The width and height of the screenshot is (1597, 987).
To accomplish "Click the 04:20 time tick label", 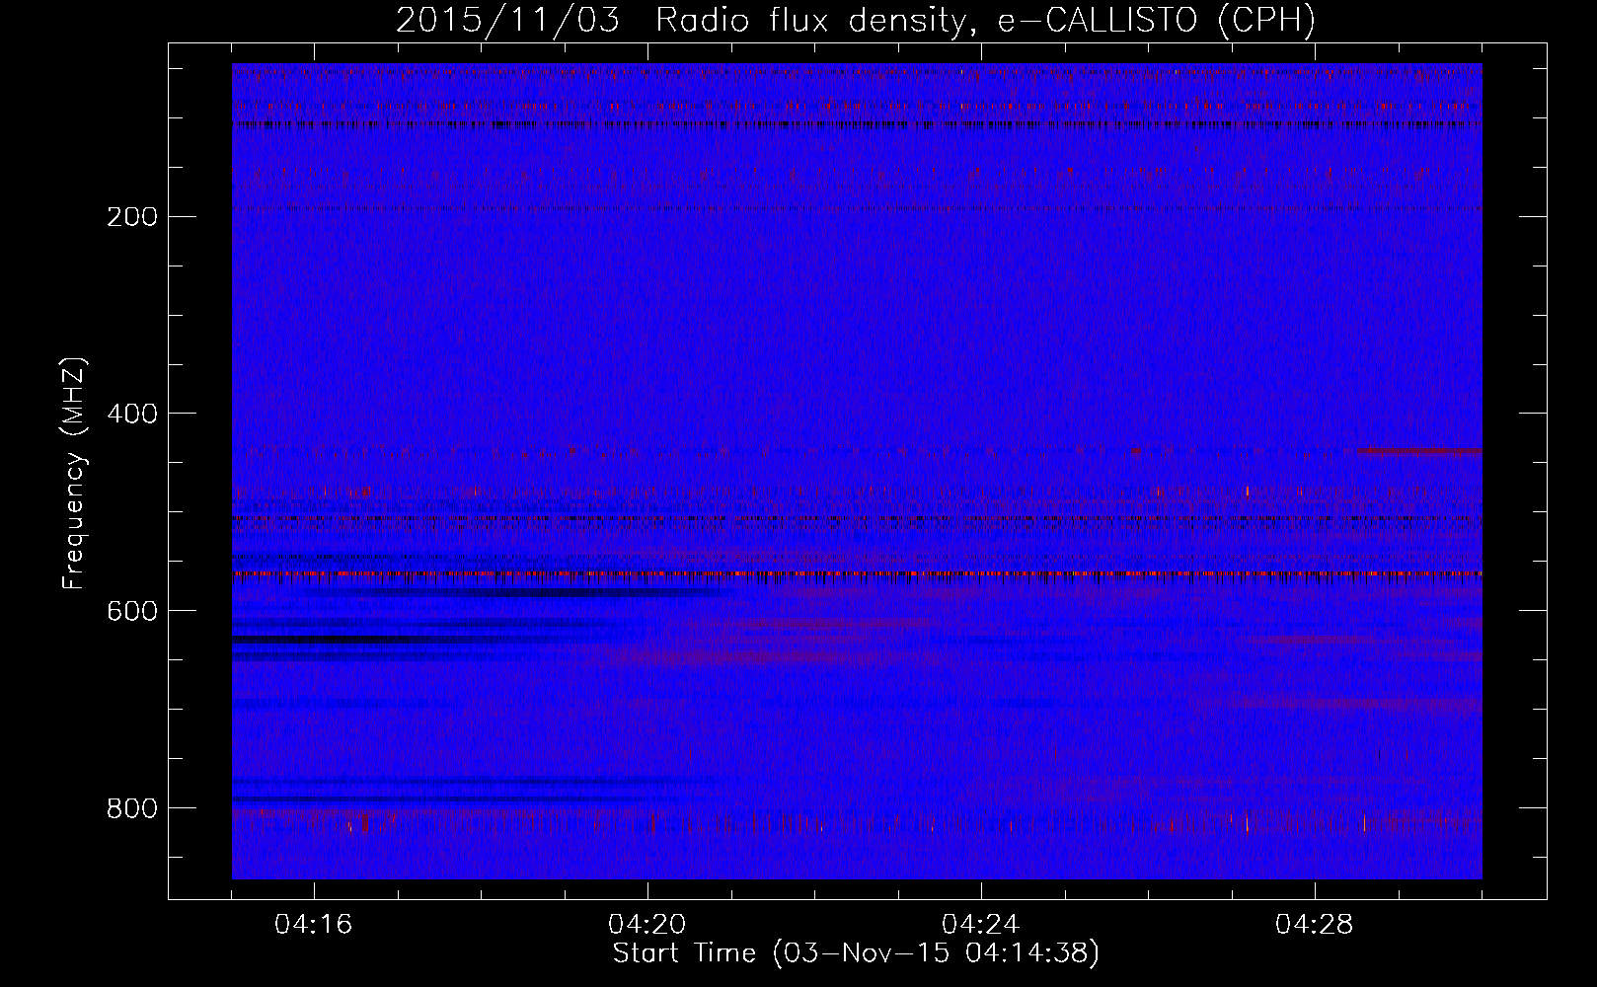I will [x=647, y=925].
